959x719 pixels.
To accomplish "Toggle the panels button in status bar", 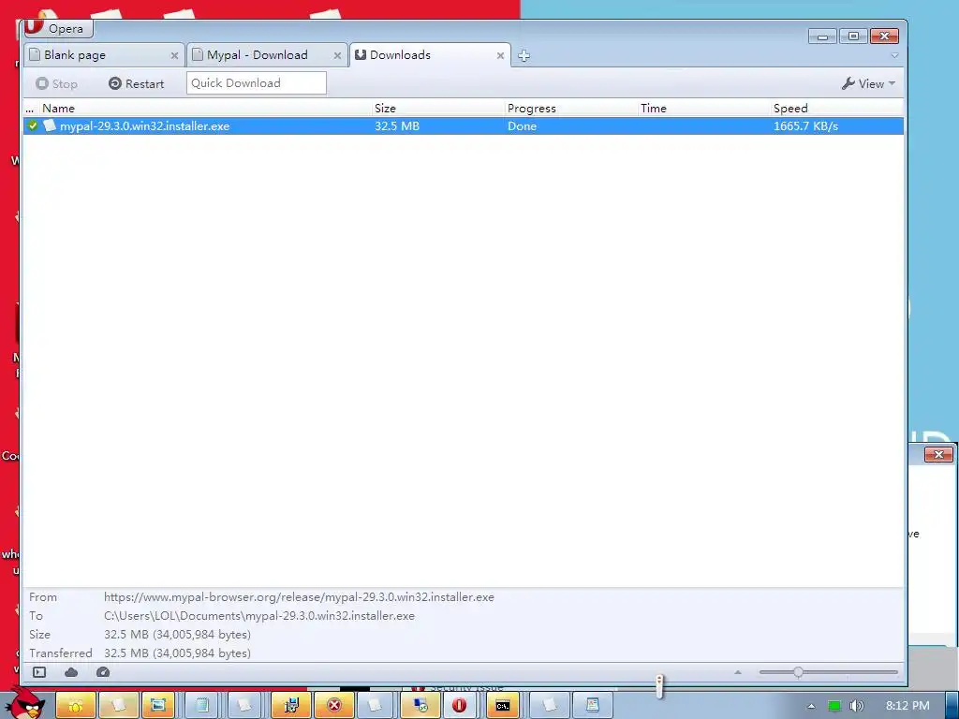I will point(39,672).
